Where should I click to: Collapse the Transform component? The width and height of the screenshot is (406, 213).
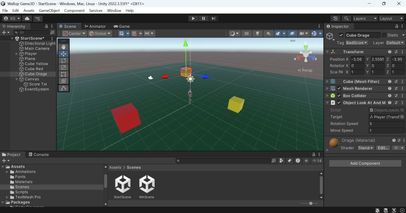[x=327, y=52]
